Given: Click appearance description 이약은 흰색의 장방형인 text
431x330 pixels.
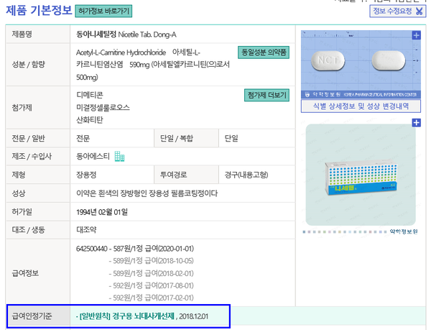Looking at the screenshot, I should point(147,193).
